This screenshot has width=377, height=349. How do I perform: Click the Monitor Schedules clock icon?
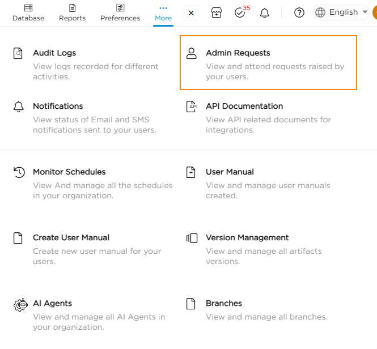click(19, 172)
